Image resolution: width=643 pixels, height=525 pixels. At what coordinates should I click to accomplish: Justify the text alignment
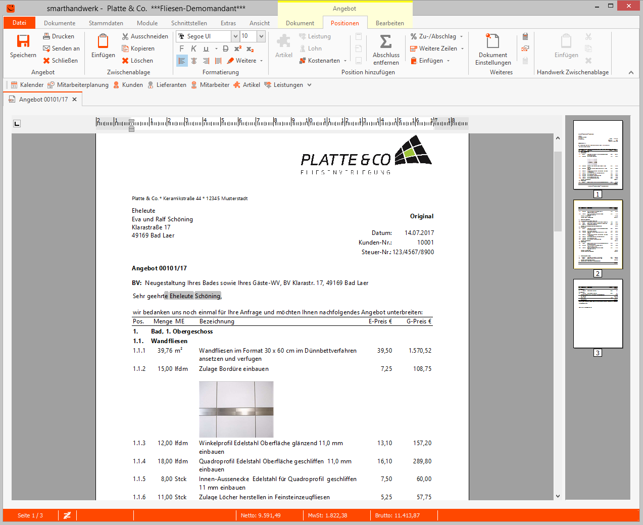point(218,61)
